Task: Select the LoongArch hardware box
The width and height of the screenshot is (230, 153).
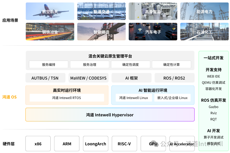Action: 96,144
